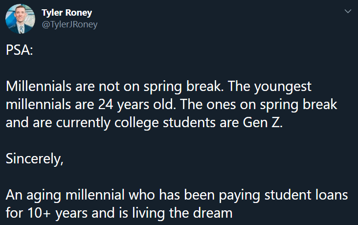The height and width of the screenshot is (225, 358).
Task: Open the @TylerJRoney handle link
Action: click(x=69, y=24)
